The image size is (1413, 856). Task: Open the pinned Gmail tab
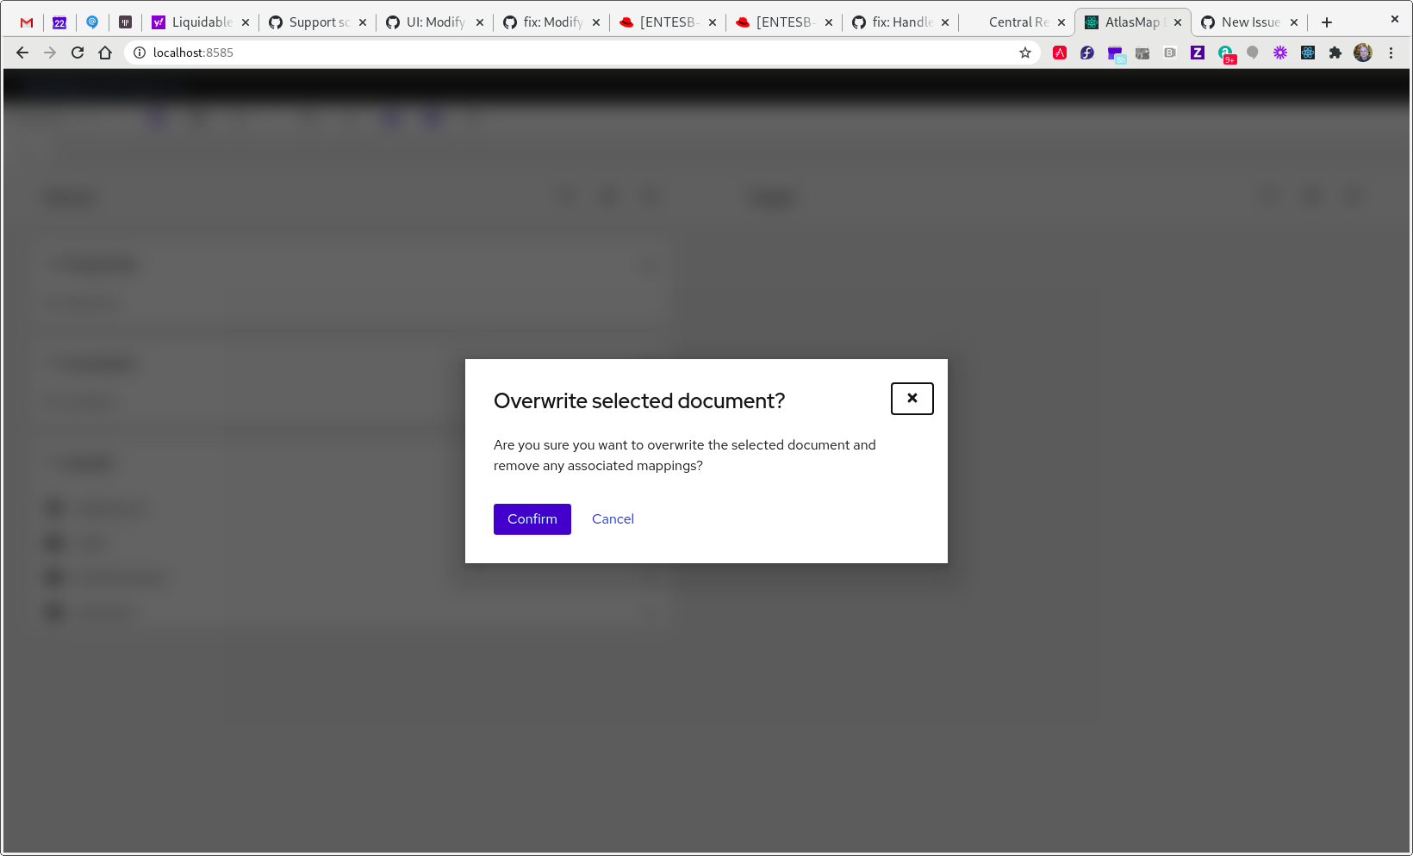coord(26,22)
